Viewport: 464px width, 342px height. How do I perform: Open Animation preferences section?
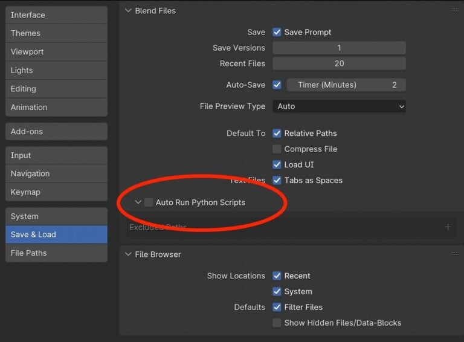point(56,107)
